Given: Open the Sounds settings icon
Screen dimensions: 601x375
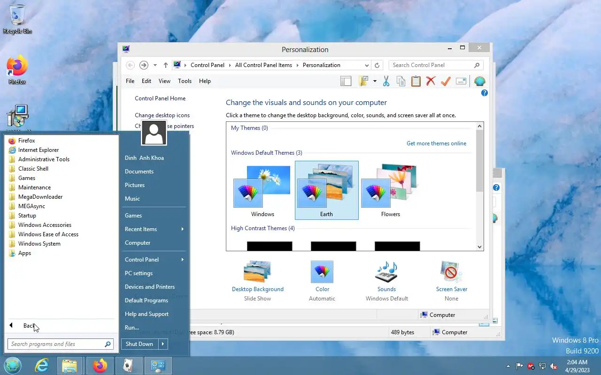Looking at the screenshot, I should [386, 272].
